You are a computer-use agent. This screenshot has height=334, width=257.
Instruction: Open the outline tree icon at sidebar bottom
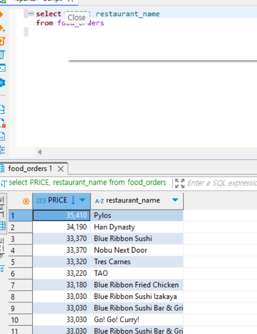click(2, 150)
